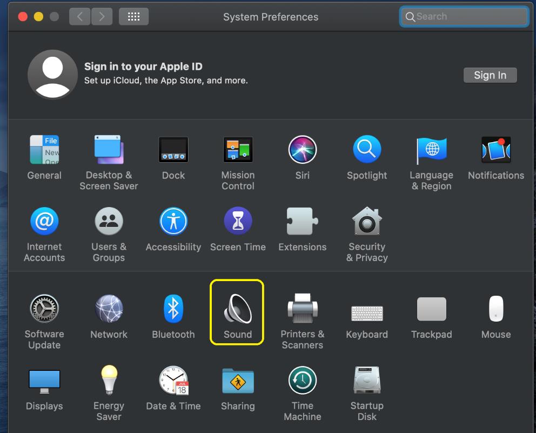Click the Apple ID avatar picture
The width and height of the screenshot is (536, 433).
tap(52, 75)
